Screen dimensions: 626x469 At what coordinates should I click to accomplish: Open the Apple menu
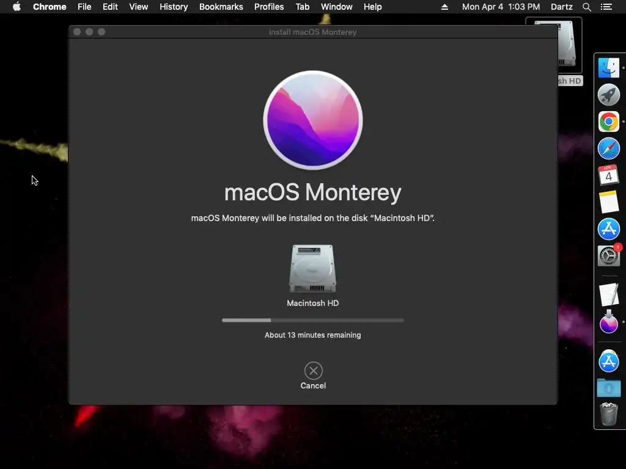click(17, 7)
